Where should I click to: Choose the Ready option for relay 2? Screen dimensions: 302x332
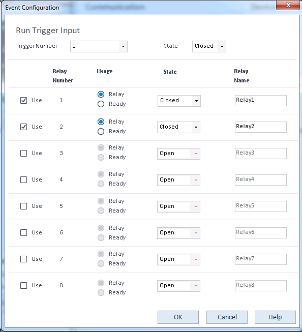(x=101, y=132)
